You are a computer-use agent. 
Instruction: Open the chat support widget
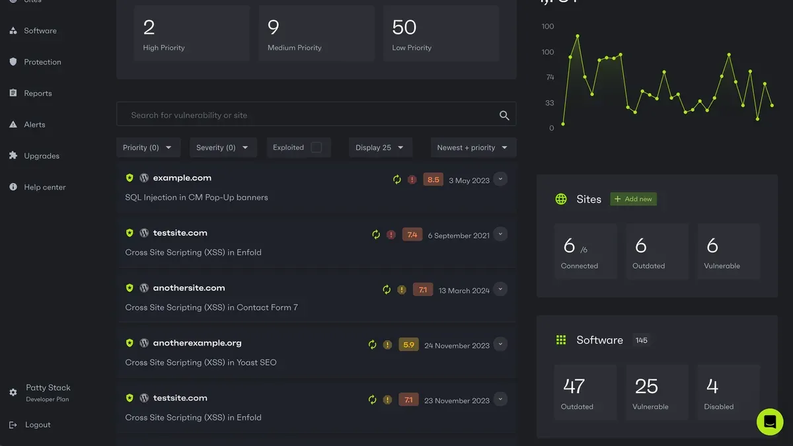click(x=770, y=422)
